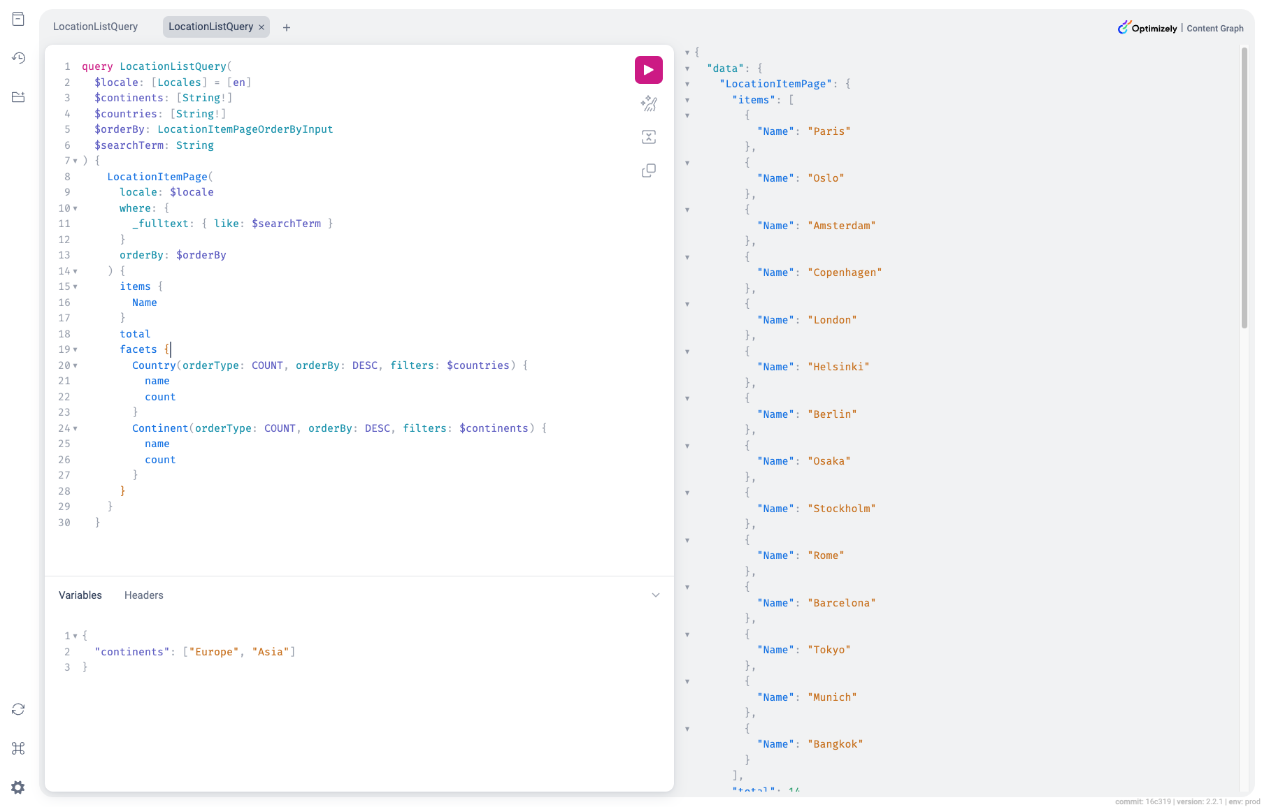Fold the where clause at line 10
Screen dimensions: 1262x807
click(76, 208)
